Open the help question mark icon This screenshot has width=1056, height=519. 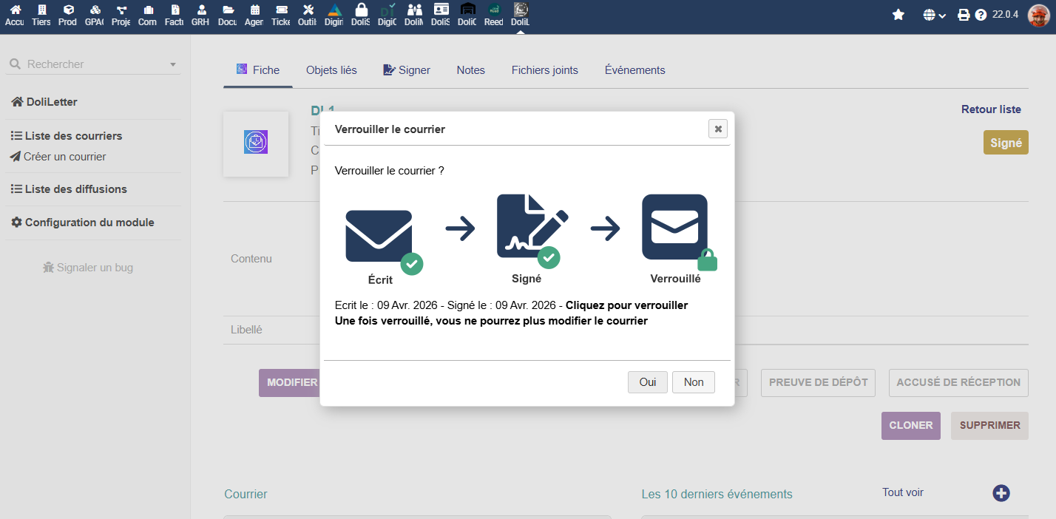[x=981, y=15]
